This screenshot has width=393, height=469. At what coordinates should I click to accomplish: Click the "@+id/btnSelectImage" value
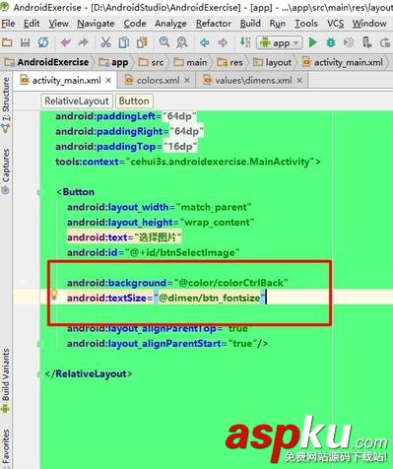182,253
